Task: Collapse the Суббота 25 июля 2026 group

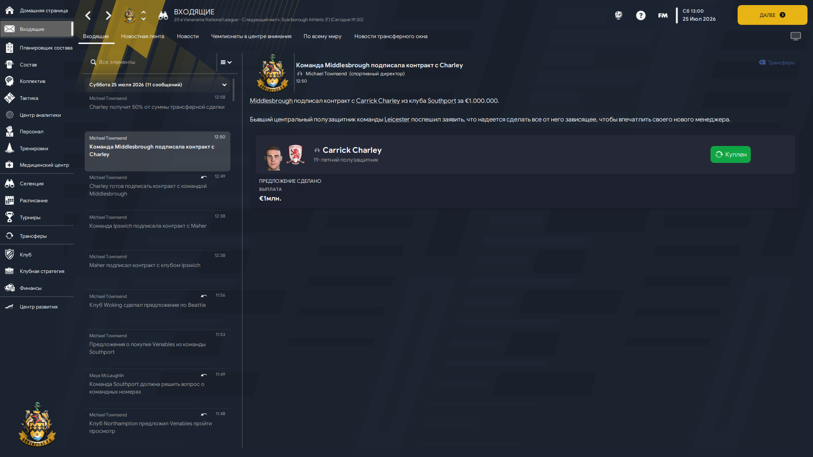Action: click(x=224, y=85)
